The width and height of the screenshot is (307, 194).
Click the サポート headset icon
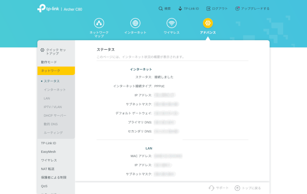tap(212, 188)
